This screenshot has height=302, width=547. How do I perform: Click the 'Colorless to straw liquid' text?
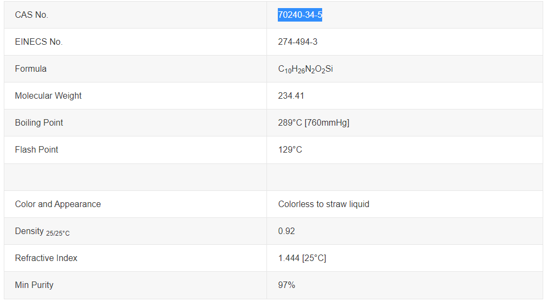[x=324, y=204]
